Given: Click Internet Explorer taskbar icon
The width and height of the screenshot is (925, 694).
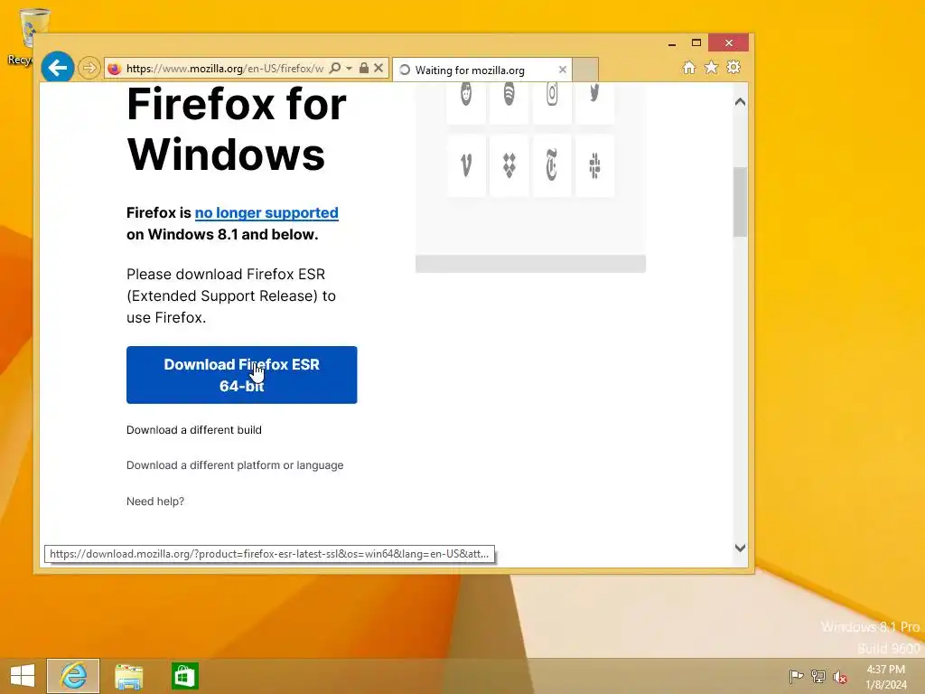Looking at the screenshot, I should 73,676.
